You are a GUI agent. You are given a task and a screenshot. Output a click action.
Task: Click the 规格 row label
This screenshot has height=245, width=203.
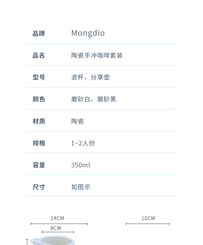click(x=39, y=143)
